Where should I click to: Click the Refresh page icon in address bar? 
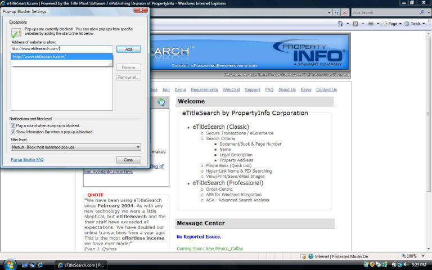336,12
